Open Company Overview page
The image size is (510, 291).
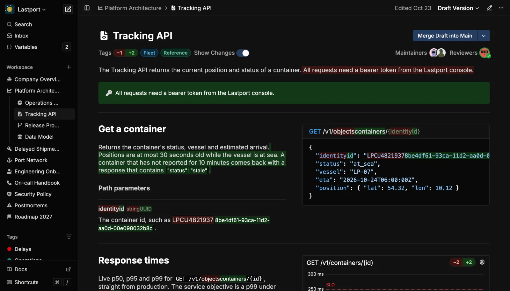[39, 79]
